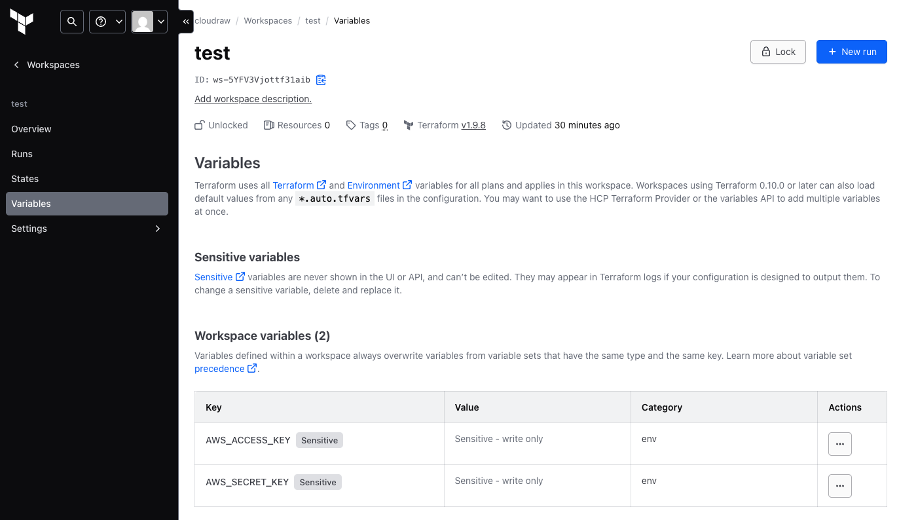
Task: Click the Unlocked status padlock icon
Action: 200,125
